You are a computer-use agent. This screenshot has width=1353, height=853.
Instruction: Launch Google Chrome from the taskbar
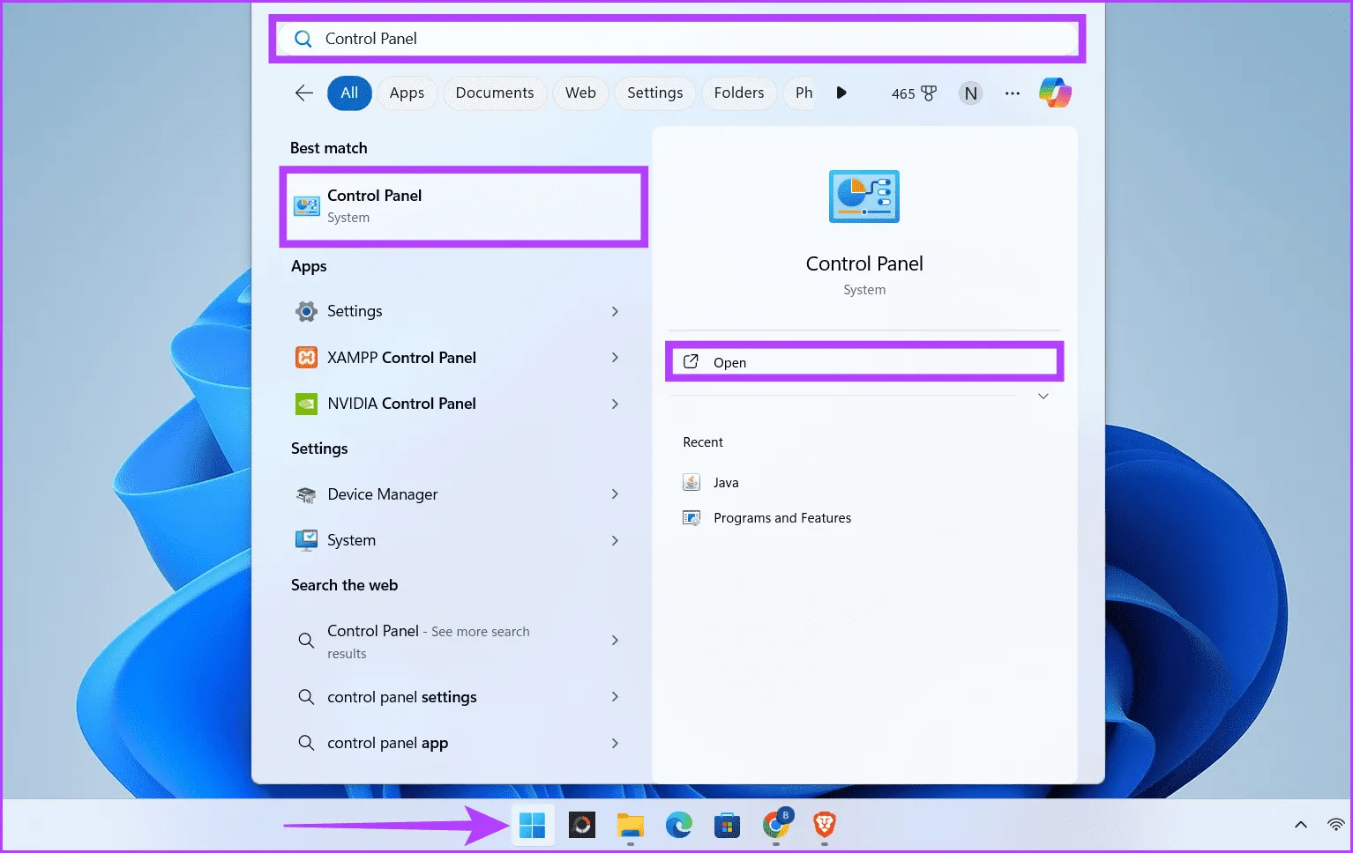pos(776,826)
